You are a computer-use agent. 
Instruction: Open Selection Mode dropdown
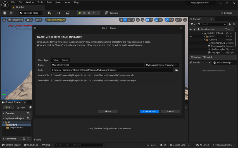click(x=30, y=13)
